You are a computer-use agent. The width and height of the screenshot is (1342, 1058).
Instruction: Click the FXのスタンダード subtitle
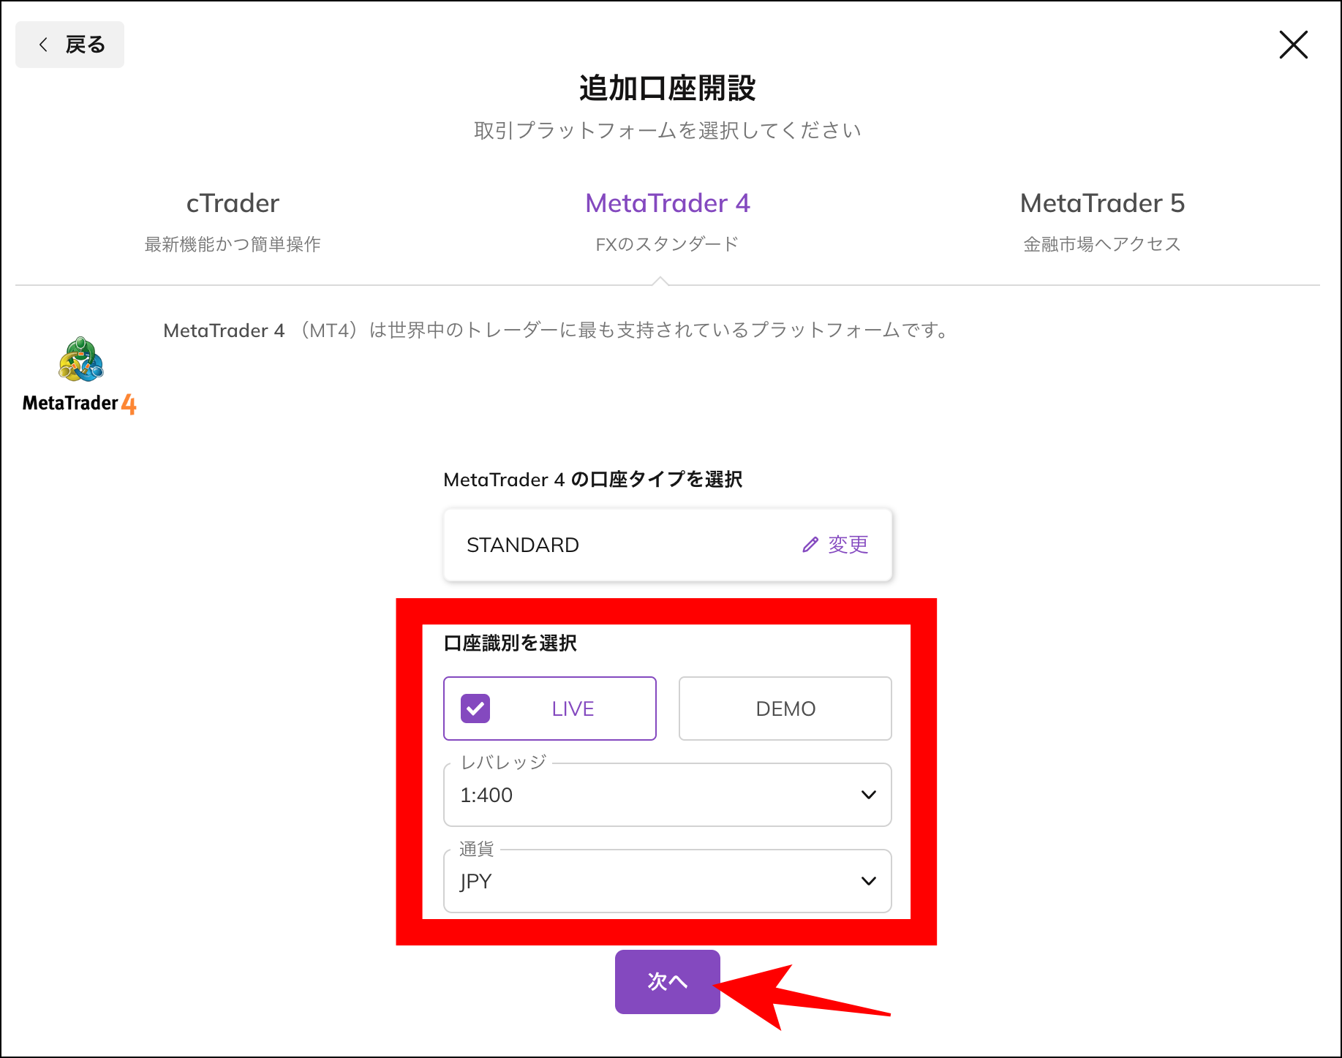[x=667, y=244]
